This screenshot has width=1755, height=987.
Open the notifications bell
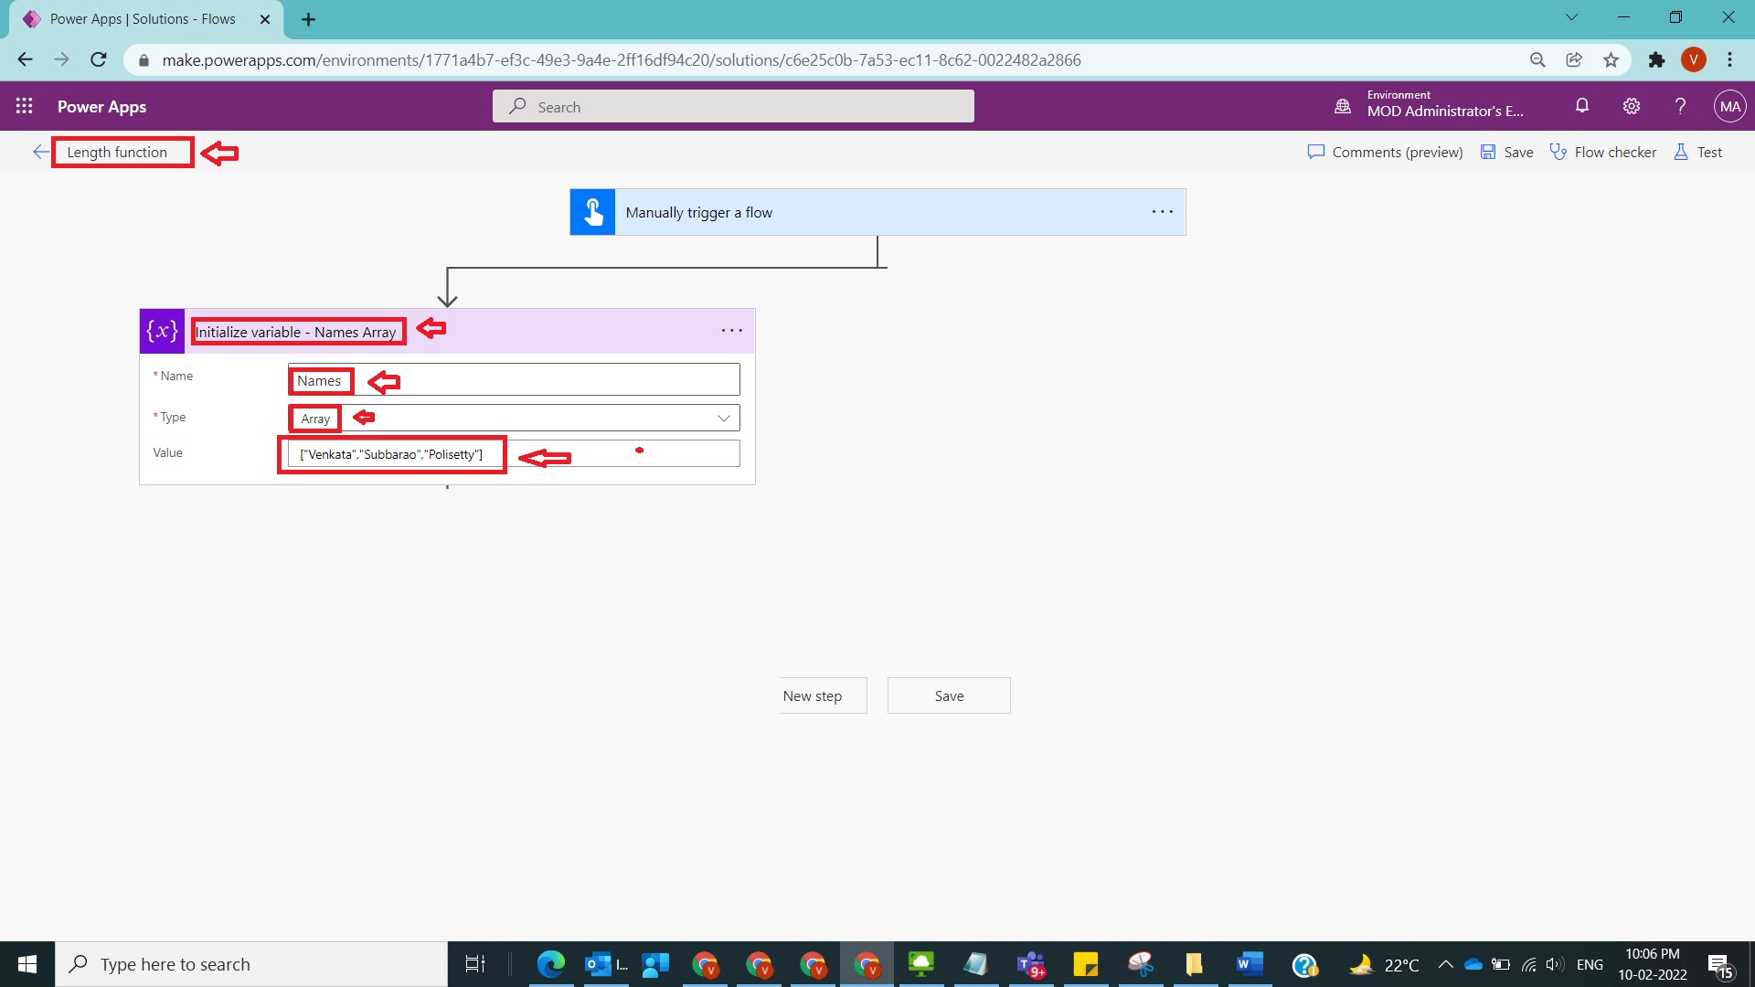1582,106
